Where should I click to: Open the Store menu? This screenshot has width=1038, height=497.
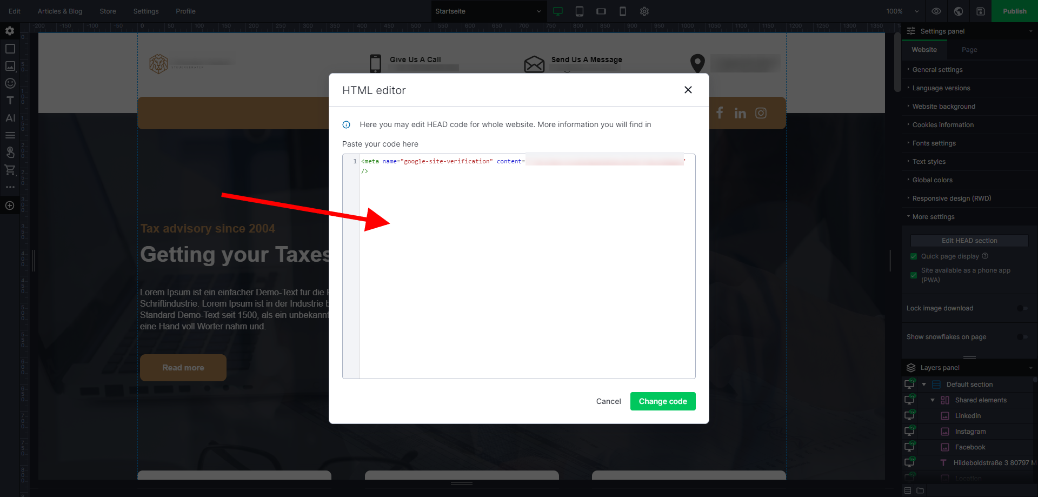click(x=108, y=11)
